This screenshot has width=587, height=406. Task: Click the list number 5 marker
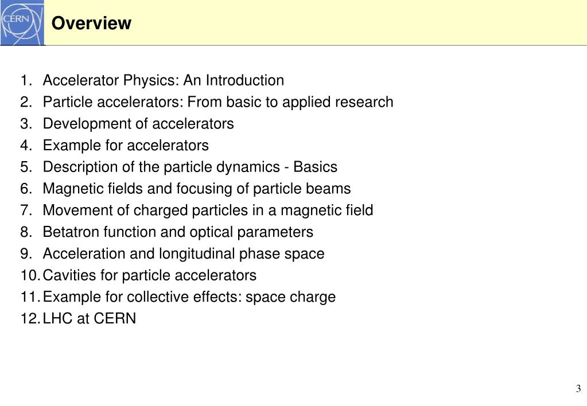tap(26, 167)
